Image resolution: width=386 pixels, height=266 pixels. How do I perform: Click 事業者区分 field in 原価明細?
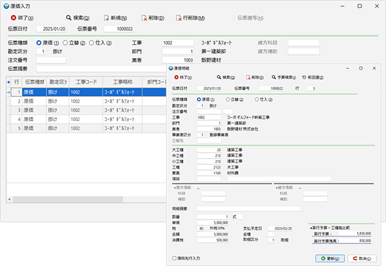(x=200, y=135)
